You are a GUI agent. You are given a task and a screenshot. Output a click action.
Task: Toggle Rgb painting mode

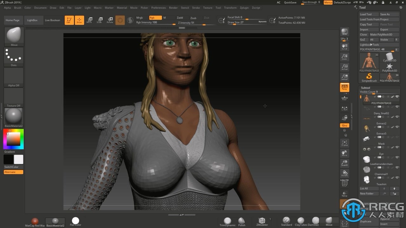pos(155,18)
